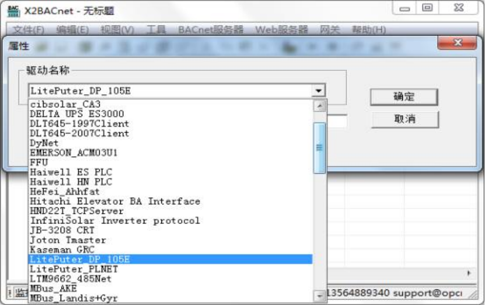Open the Web服务器 menu

tap(282, 30)
